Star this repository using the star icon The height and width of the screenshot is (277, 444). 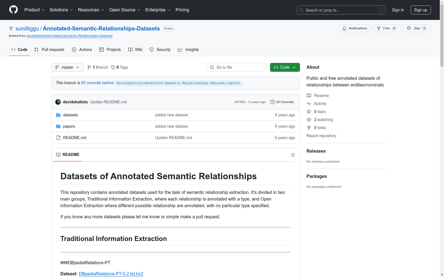(409, 28)
